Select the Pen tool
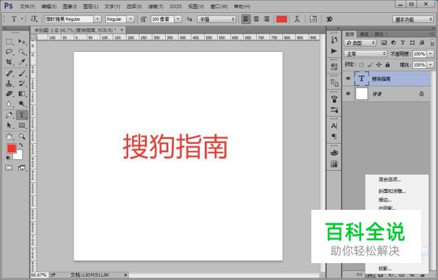Image resolution: width=438 pixels, height=280 pixels. point(9,115)
